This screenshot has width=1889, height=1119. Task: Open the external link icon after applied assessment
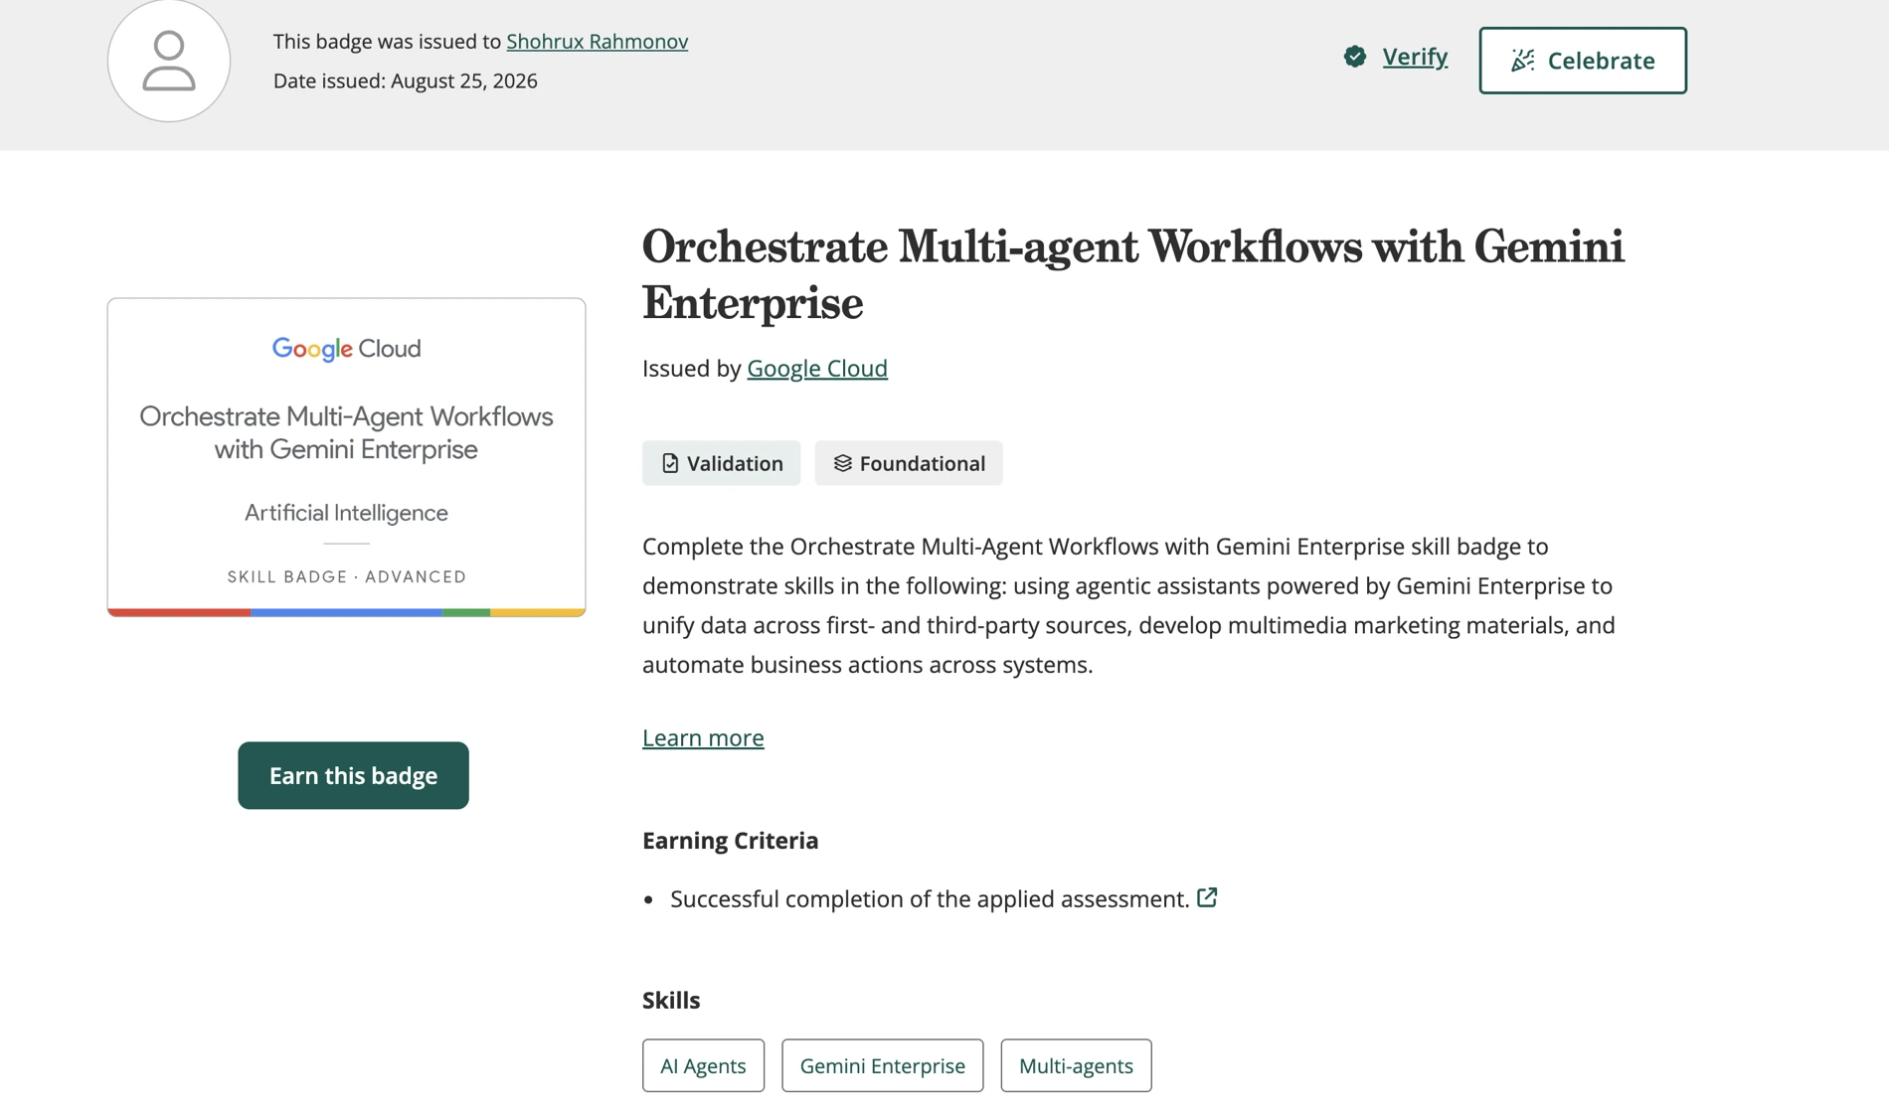pos(1207,897)
